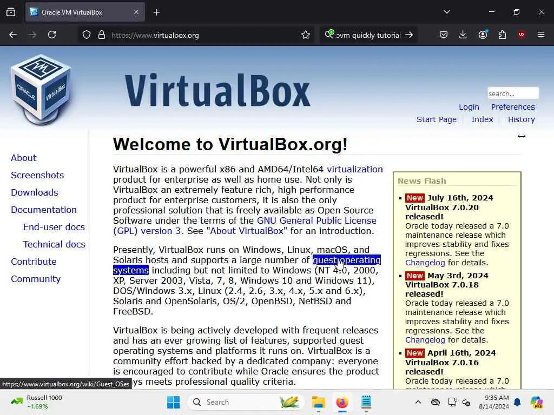Open Documentation in the sidebar

[x=43, y=210]
